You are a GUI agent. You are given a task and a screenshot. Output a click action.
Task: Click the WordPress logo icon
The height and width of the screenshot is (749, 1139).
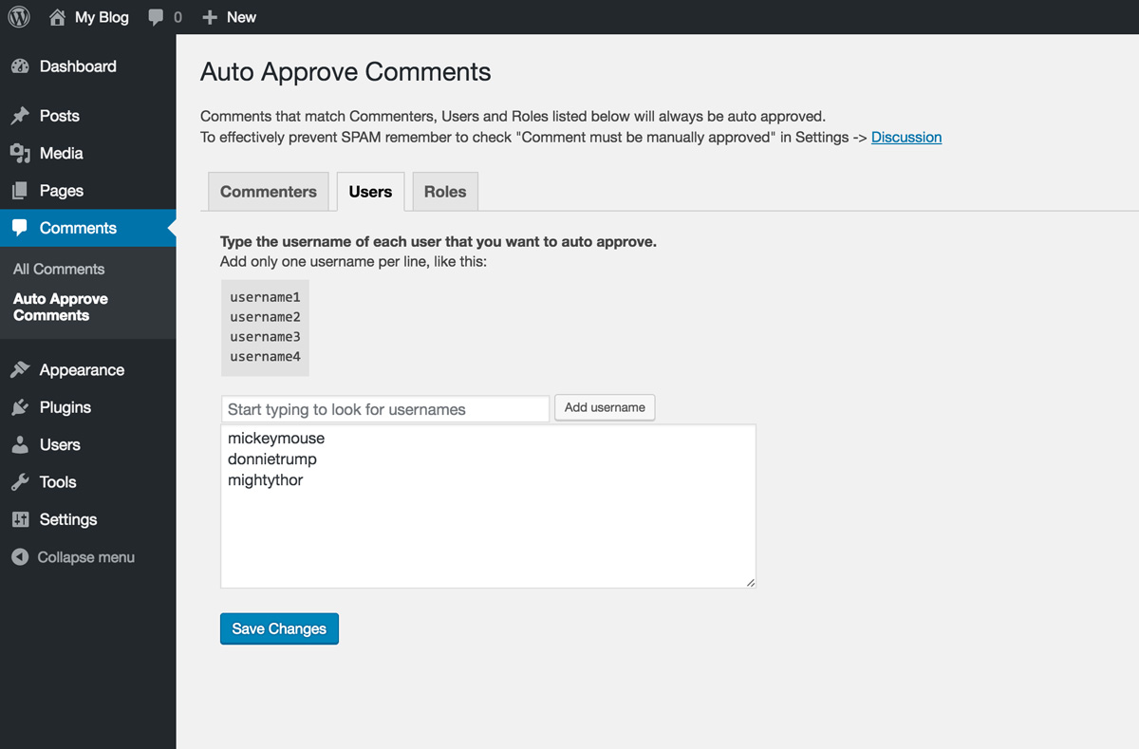[19, 17]
